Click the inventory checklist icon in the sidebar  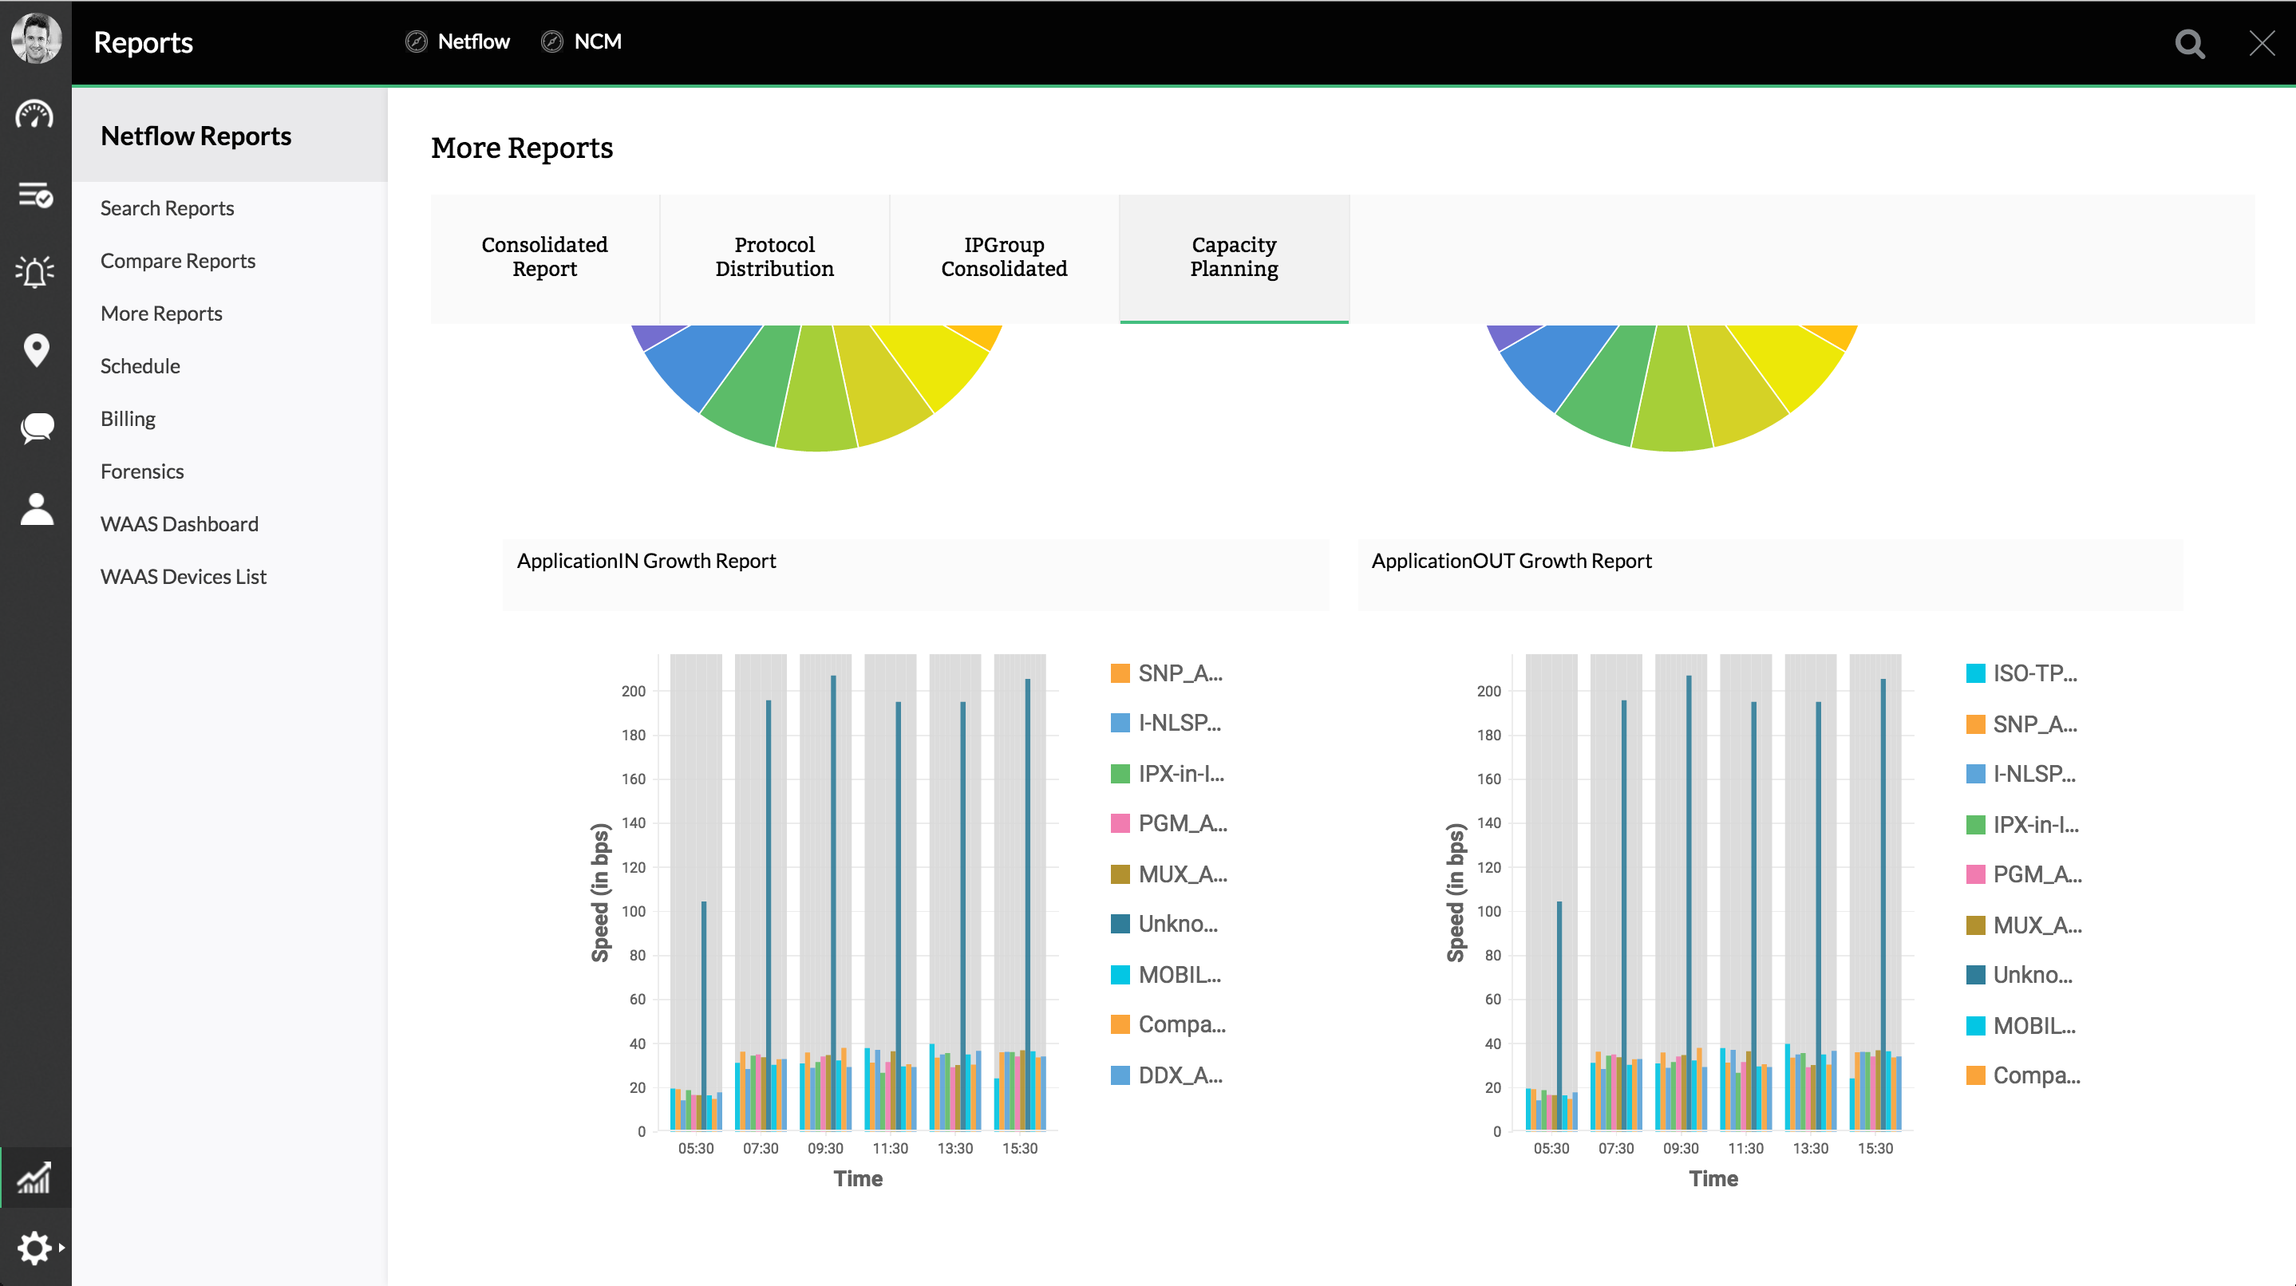pyautogui.click(x=35, y=193)
